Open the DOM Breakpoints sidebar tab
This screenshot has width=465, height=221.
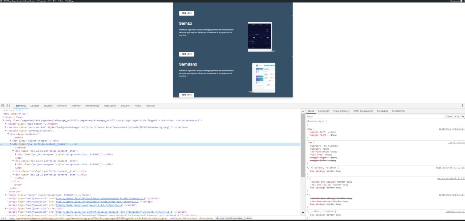tap(364, 111)
